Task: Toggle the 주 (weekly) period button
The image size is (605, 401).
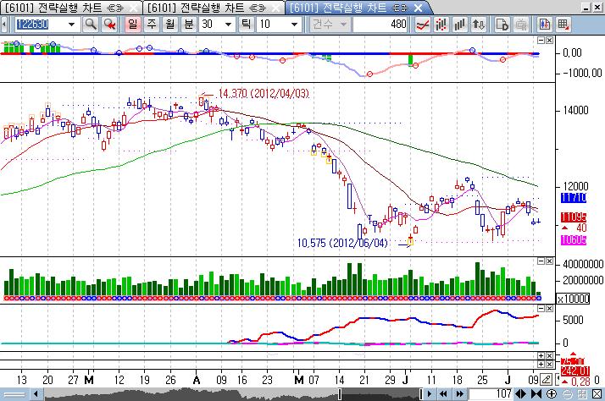Action: click(x=151, y=25)
